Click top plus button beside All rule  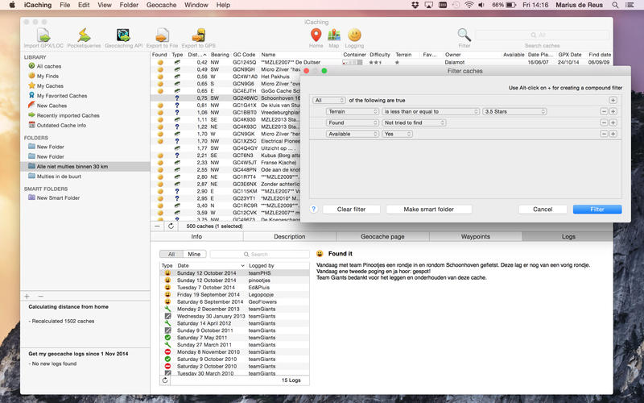pyautogui.click(x=613, y=100)
